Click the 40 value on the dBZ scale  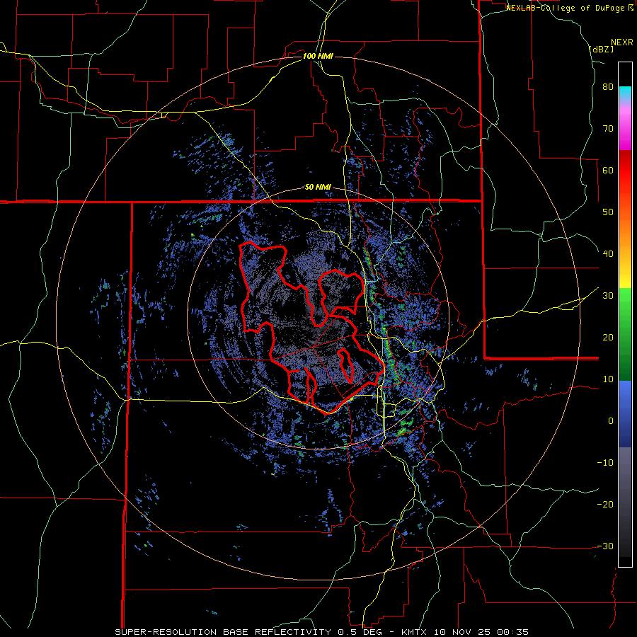tap(608, 254)
